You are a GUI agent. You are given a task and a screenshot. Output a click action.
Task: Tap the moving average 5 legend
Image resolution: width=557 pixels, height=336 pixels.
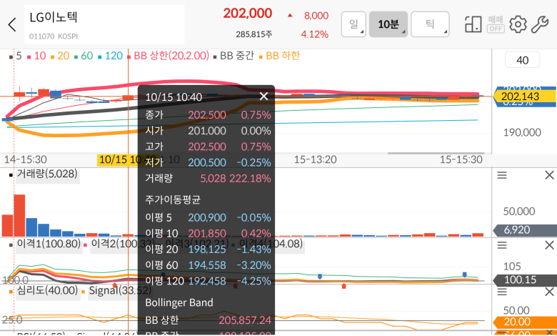point(16,56)
